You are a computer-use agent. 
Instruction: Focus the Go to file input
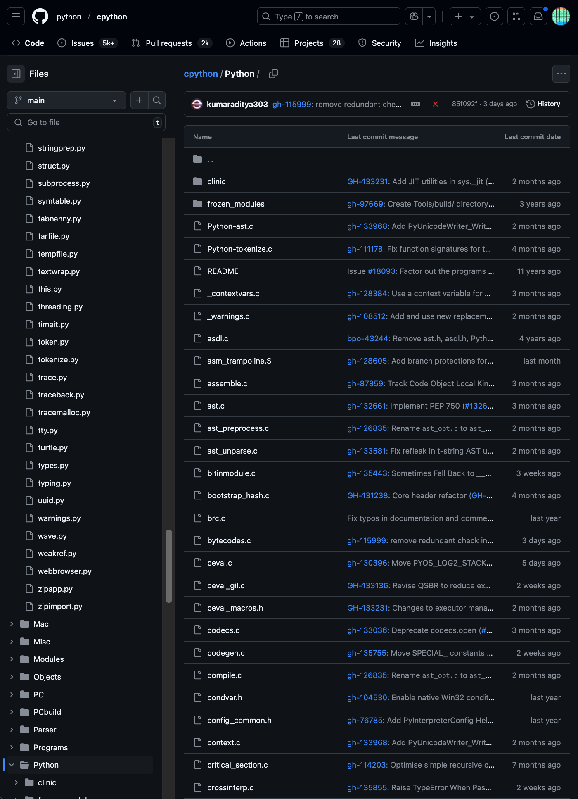pos(86,122)
